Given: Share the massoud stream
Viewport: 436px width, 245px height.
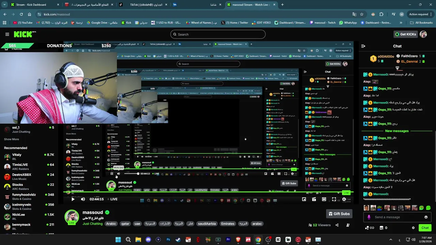Looking at the screenshot, I should point(337,225).
